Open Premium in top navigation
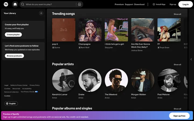Image resolution: width=194 pixels, height=121 pixels. tap(119, 4)
